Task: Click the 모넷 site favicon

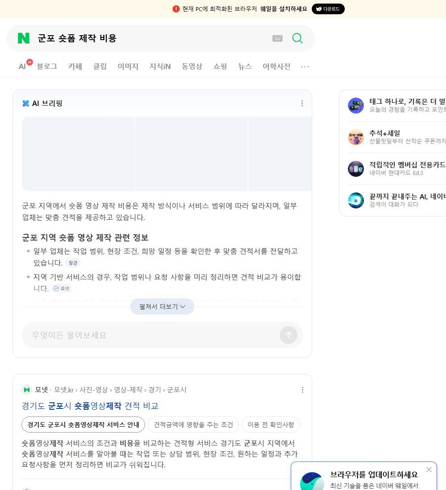Action: tap(27, 390)
